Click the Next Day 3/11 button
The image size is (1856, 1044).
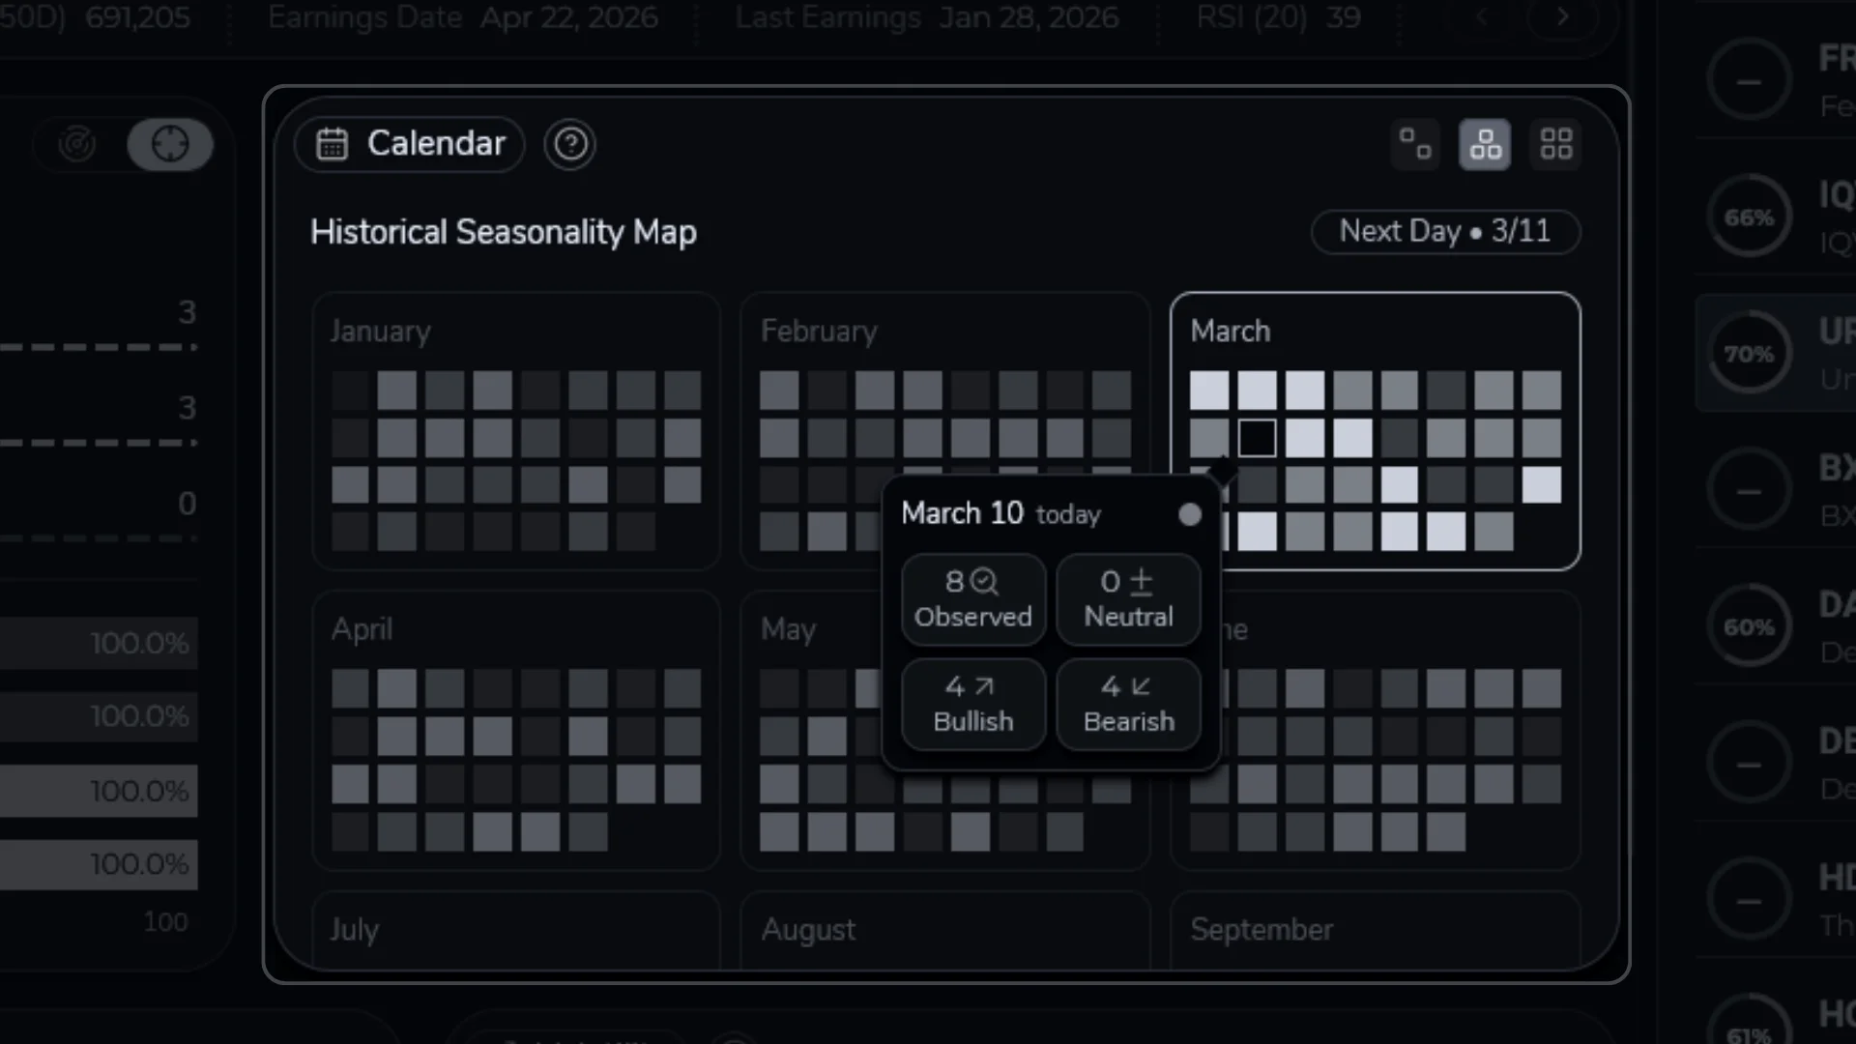(1444, 232)
